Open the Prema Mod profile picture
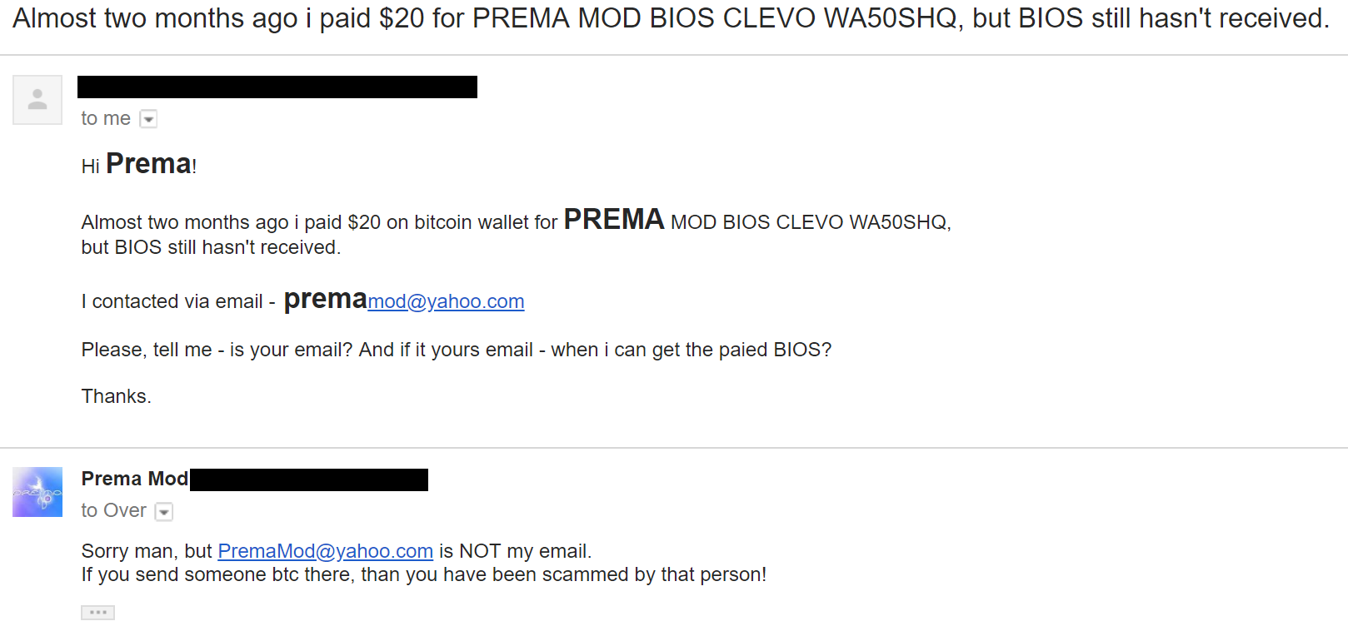Viewport: 1348px width, 636px height. click(37, 492)
